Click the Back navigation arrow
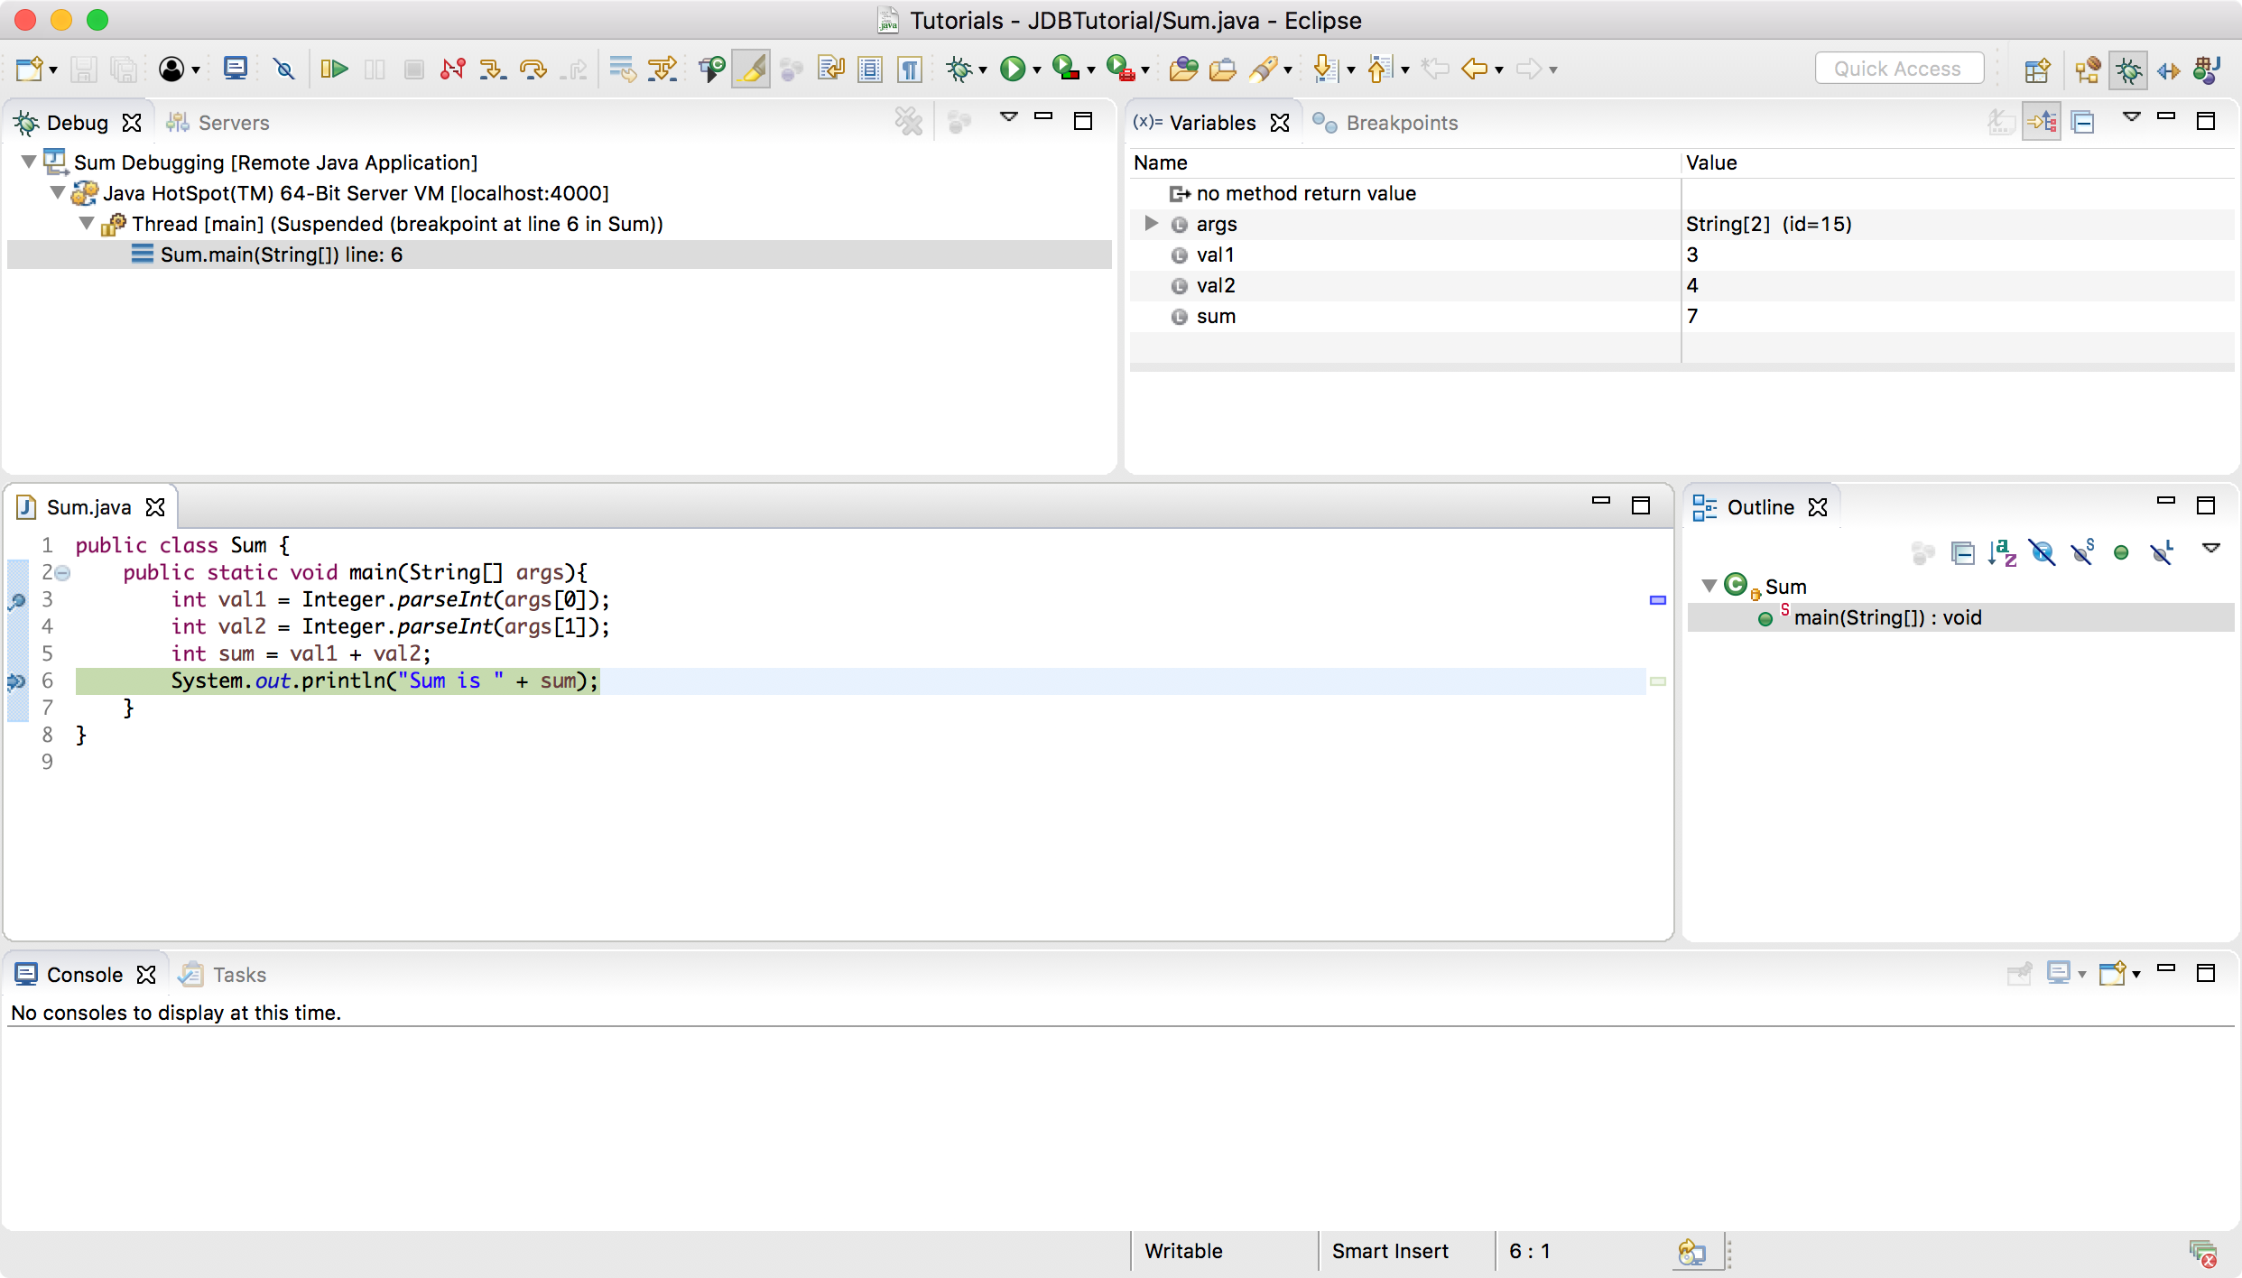This screenshot has height=1278, width=2242. [1475, 69]
